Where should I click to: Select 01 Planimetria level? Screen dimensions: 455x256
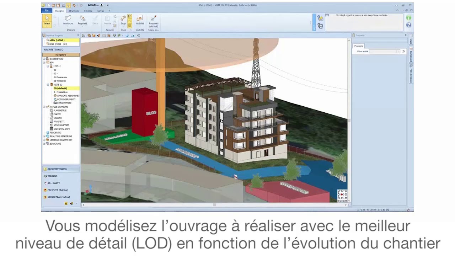[60, 77]
